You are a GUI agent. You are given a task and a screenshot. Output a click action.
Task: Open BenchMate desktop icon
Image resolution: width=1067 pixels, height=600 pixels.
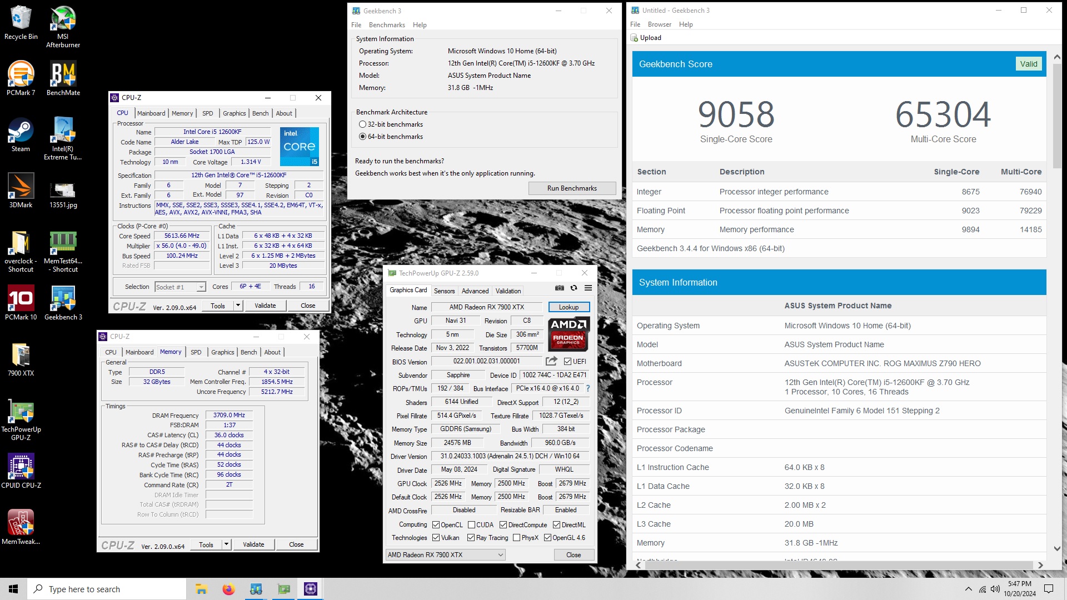63,78
